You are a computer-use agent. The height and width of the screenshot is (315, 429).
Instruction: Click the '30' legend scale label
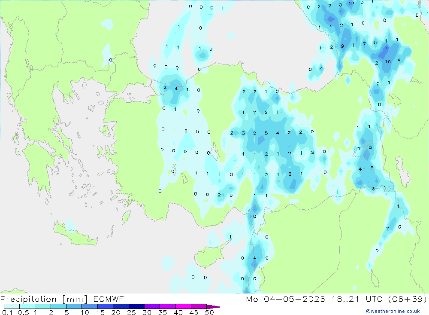tap(147, 312)
